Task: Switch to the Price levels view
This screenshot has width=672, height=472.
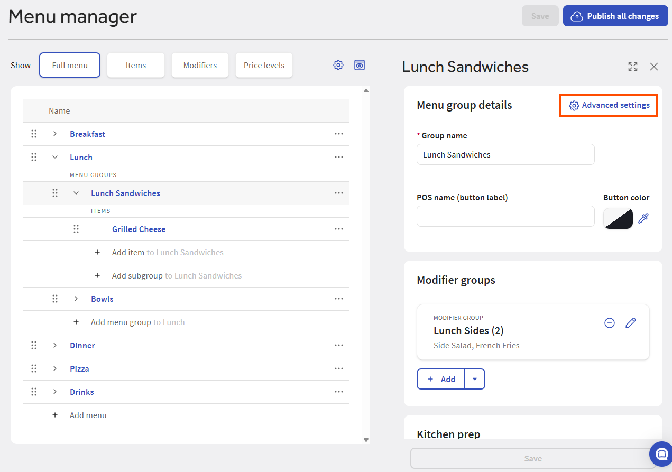Action: point(264,65)
